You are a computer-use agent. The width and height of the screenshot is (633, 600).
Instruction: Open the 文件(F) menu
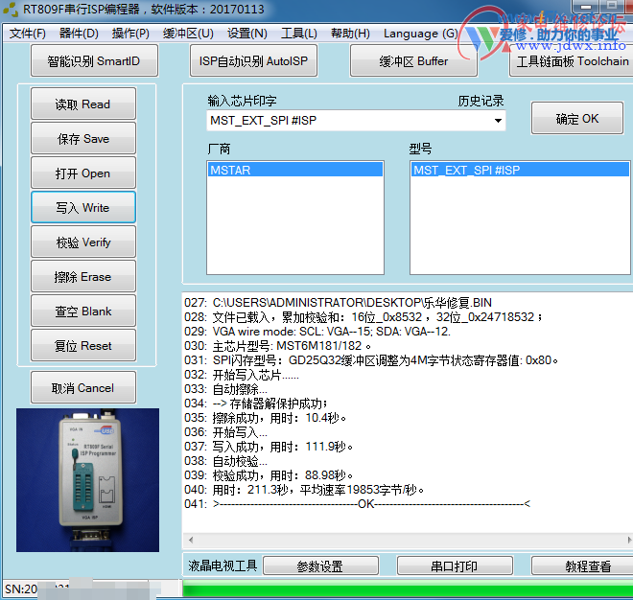tap(28, 34)
